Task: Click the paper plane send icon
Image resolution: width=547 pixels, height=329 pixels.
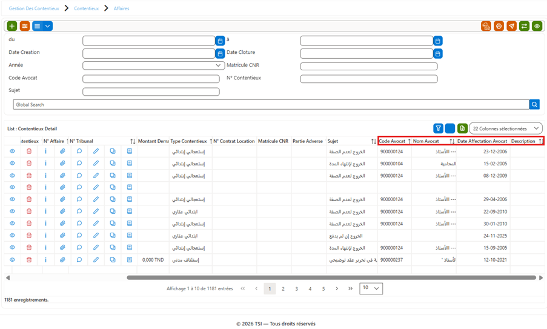Action: point(511,26)
